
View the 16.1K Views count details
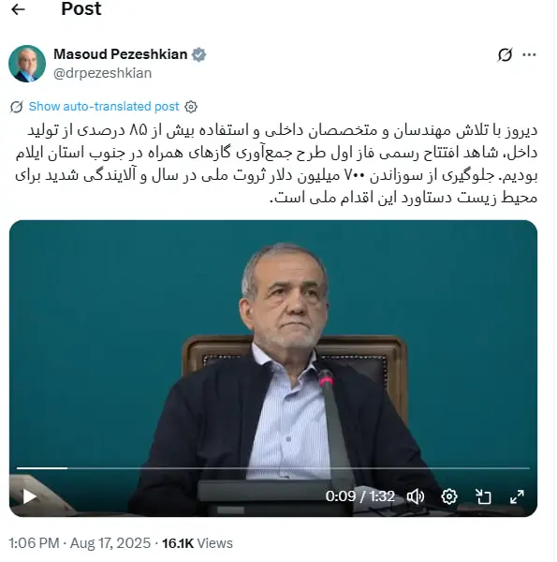(198, 543)
